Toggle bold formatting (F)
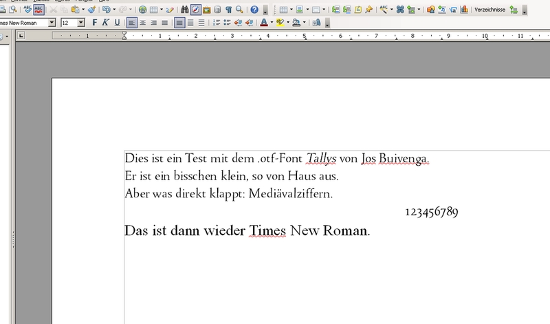Viewport: 550px width, 324px height. coord(94,23)
